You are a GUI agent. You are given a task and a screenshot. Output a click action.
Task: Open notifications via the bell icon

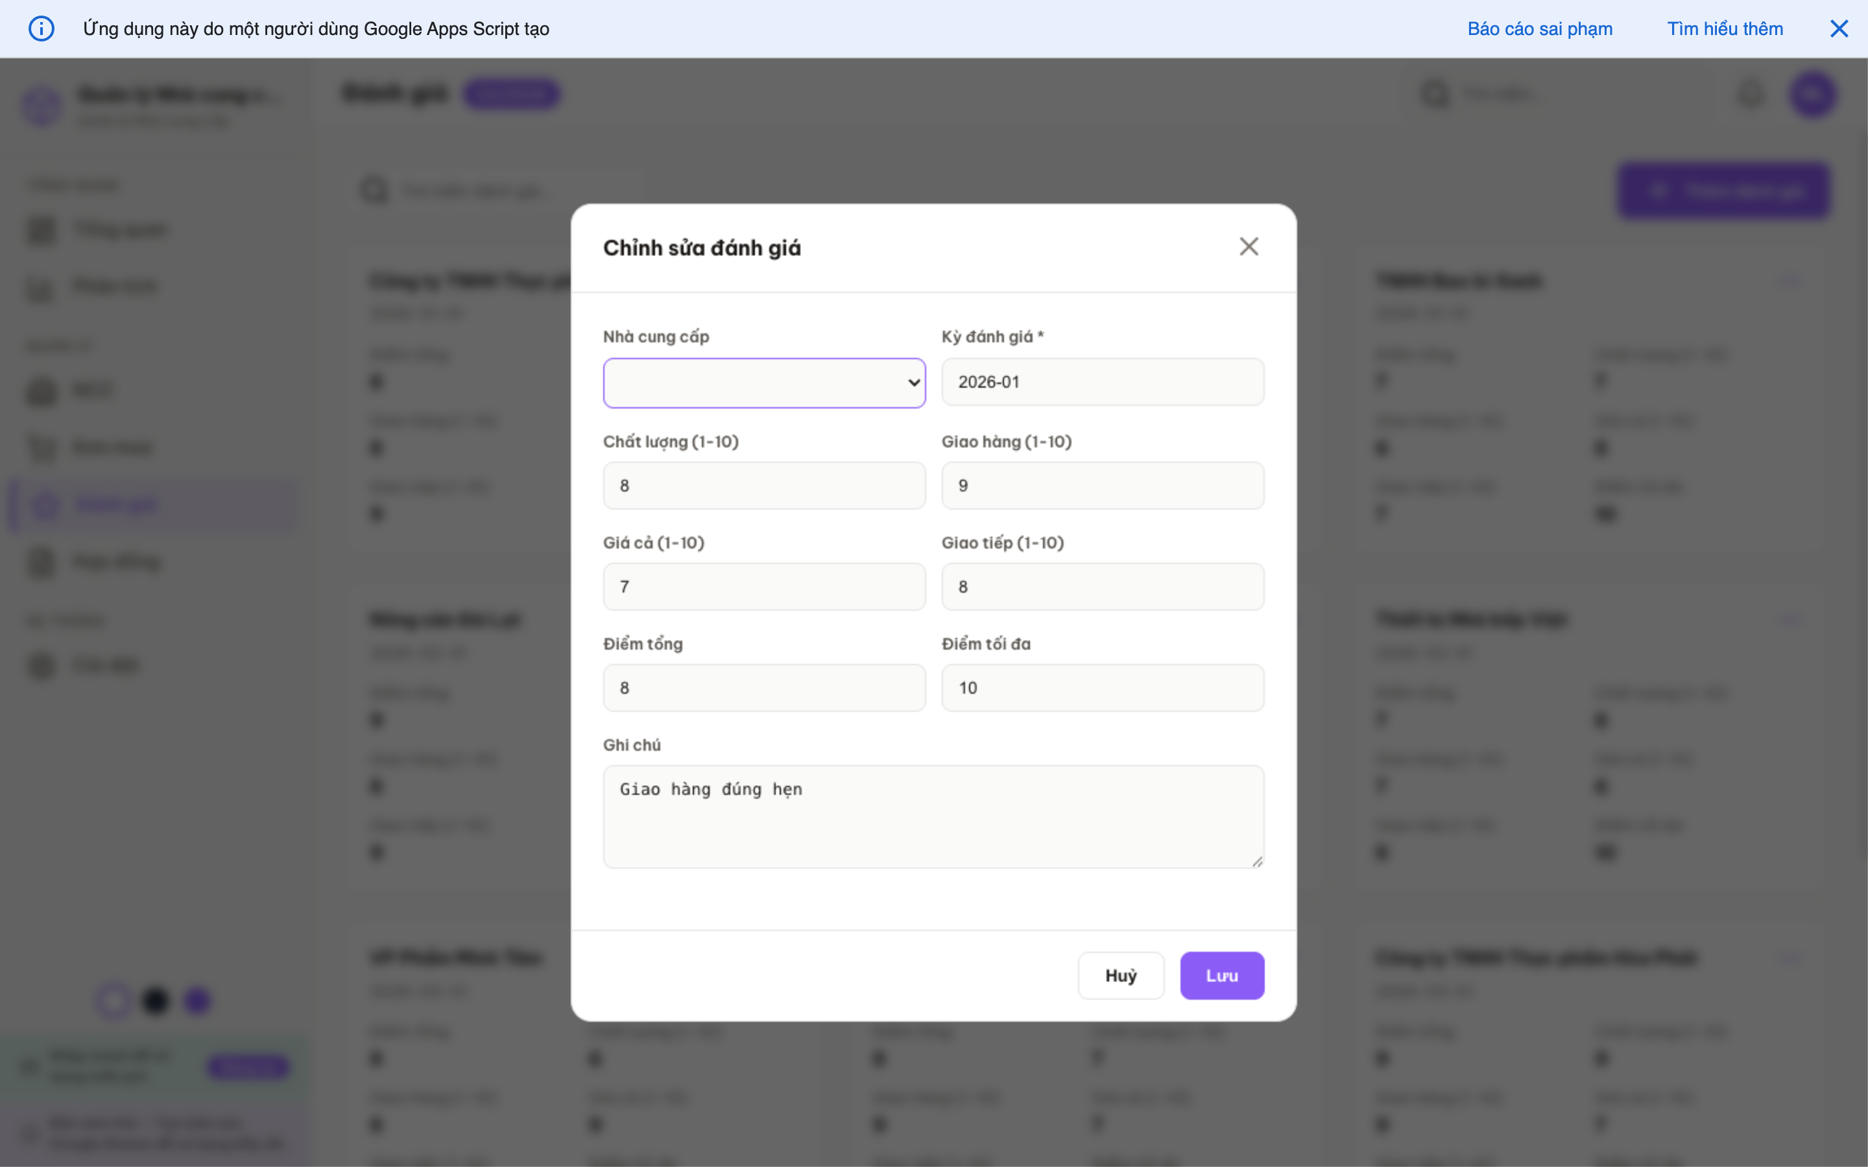1751,94
